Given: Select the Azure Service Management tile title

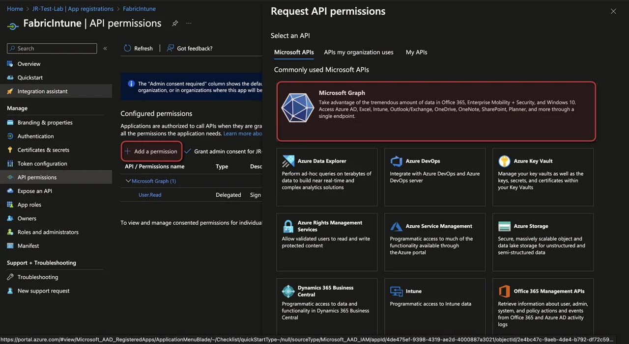Looking at the screenshot, I should [439, 226].
